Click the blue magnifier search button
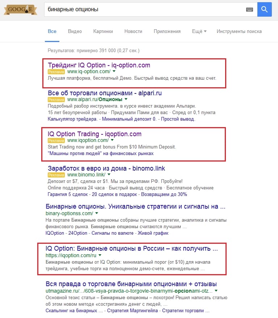The height and width of the screenshot is (318, 278). click(264, 9)
